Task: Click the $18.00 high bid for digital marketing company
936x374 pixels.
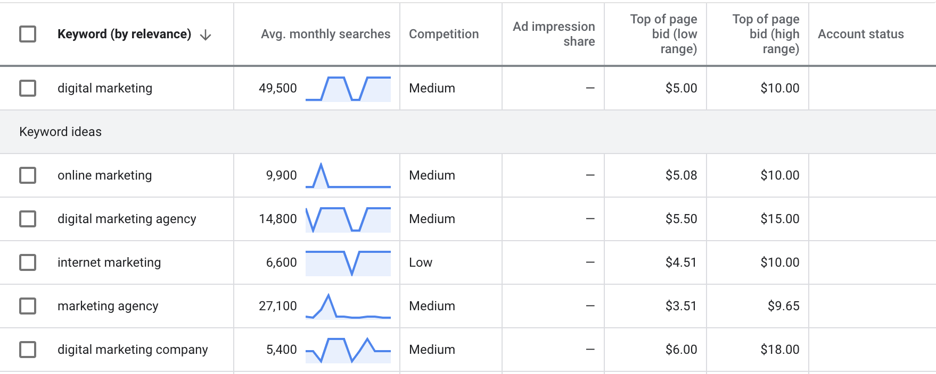Action: pos(779,350)
